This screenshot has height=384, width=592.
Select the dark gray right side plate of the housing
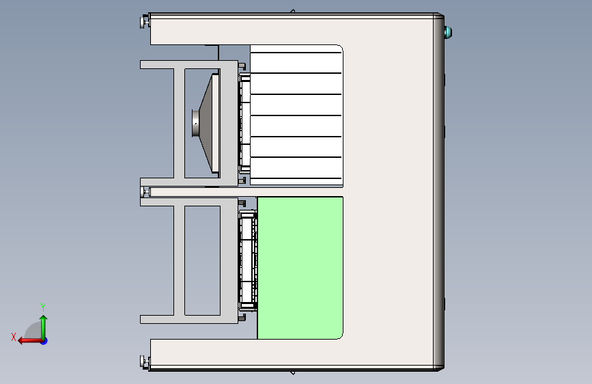point(438,191)
